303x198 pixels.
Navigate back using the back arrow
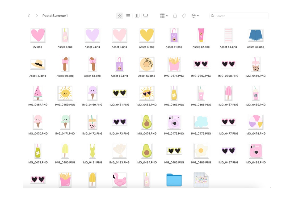click(28, 15)
